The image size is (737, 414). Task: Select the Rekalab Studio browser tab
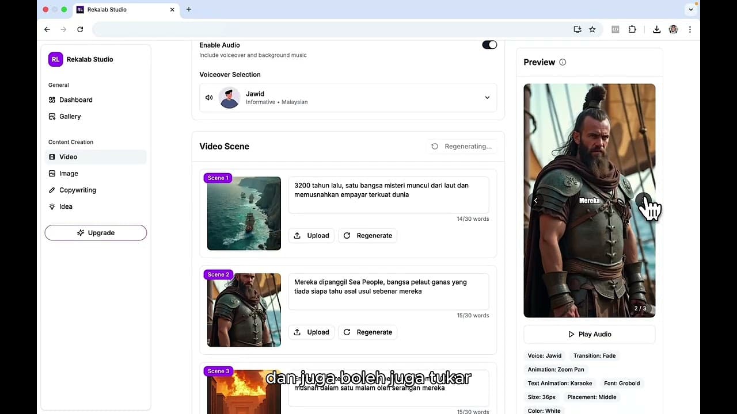click(126, 10)
